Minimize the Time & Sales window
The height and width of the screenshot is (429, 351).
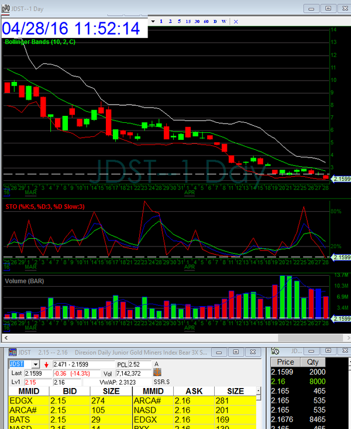pos(311,351)
